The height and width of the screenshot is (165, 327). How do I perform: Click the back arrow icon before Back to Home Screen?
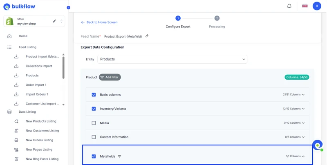[83, 22]
